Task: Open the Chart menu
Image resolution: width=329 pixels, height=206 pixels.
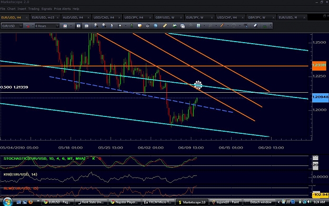Action: (12, 9)
